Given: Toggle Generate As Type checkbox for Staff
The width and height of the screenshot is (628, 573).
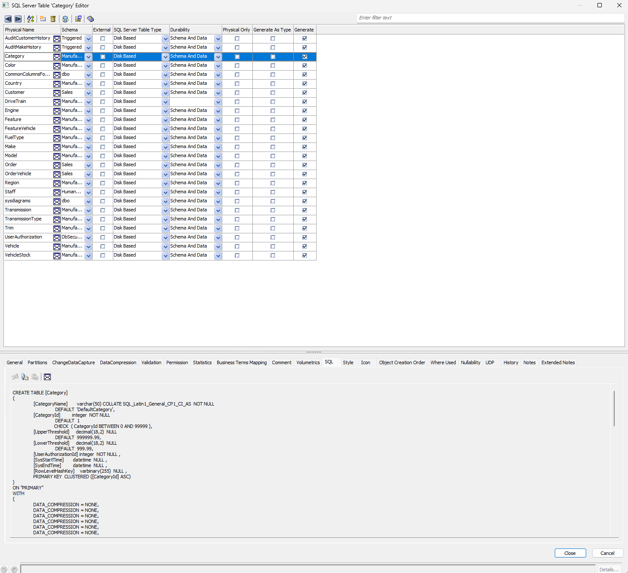Looking at the screenshot, I should [x=273, y=192].
